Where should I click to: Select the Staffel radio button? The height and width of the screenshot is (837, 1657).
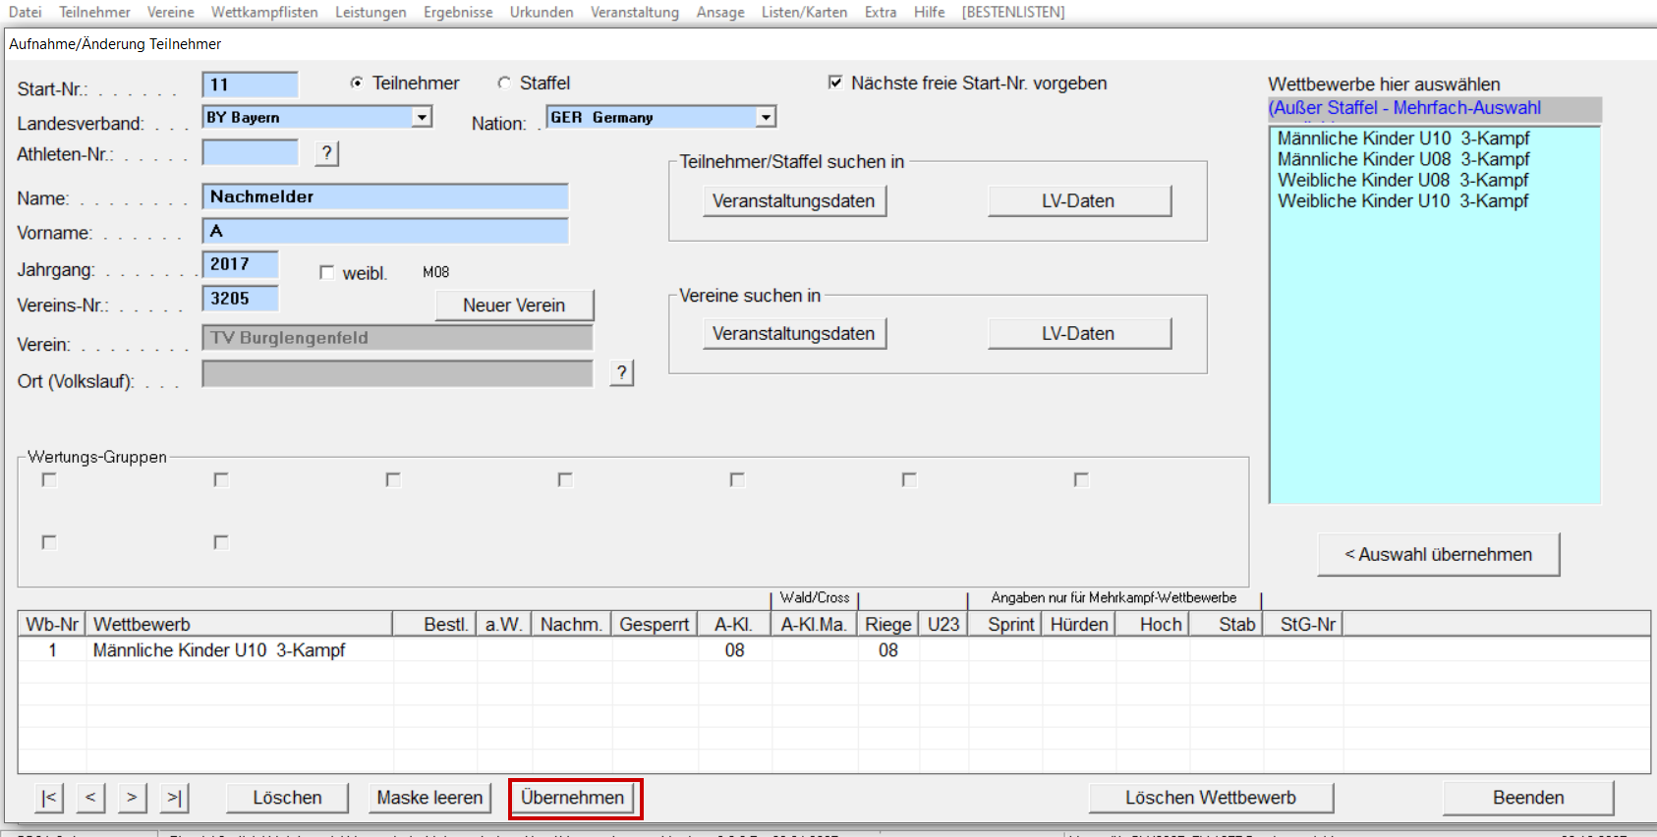[x=504, y=84]
